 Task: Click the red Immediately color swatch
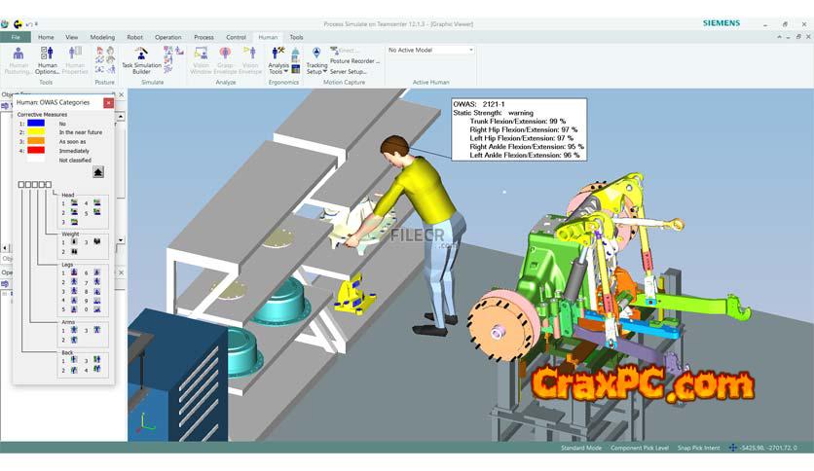36,151
